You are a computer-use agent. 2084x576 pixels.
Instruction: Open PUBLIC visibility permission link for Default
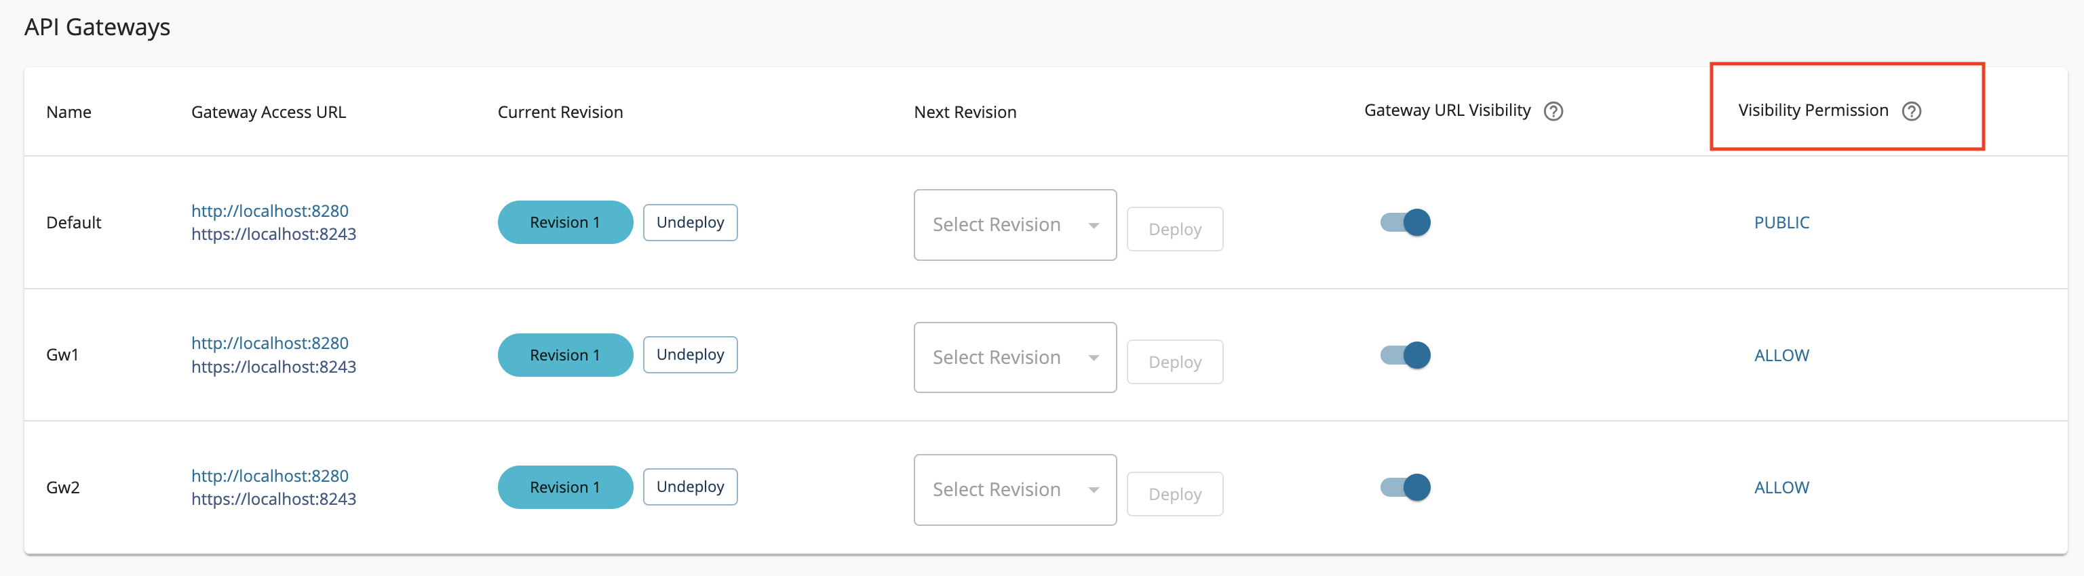(1781, 222)
